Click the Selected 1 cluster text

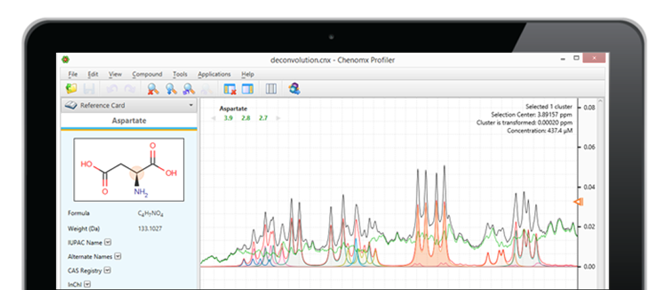549,106
